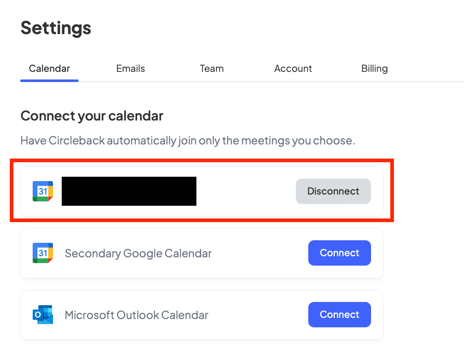Click the Secondary Google Calendar icon
Screen dimensions: 464x360
tap(43, 253)
